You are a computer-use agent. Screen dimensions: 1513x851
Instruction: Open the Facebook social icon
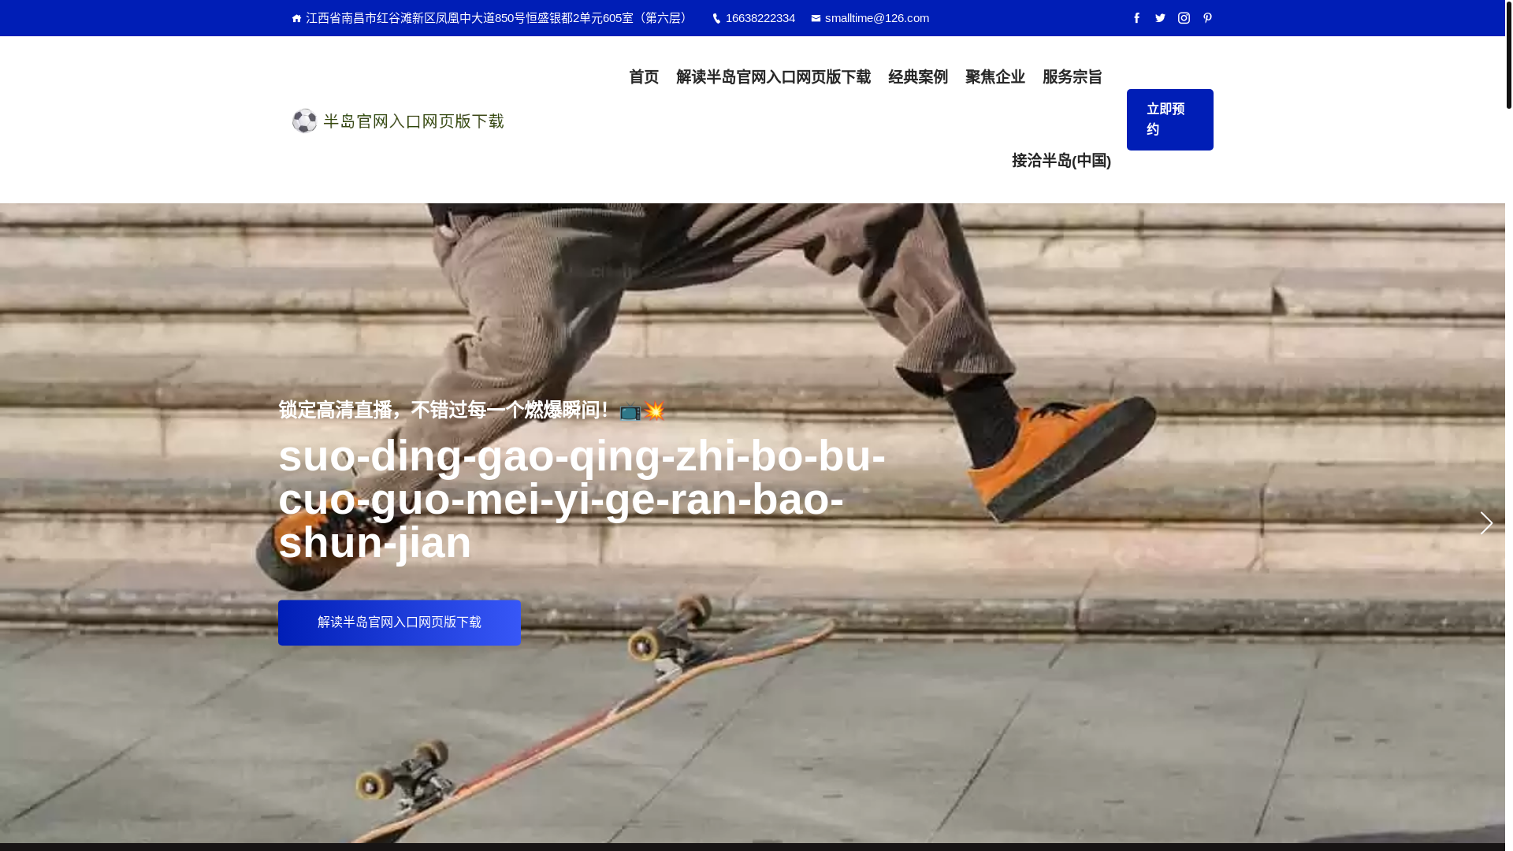[x=1136, y=18]
